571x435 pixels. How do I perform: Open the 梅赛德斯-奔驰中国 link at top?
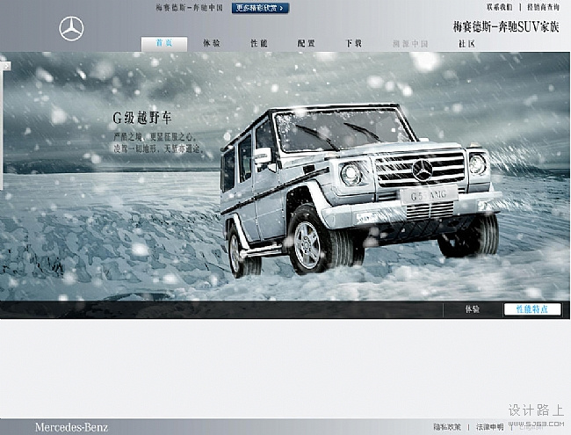point(190,8)
